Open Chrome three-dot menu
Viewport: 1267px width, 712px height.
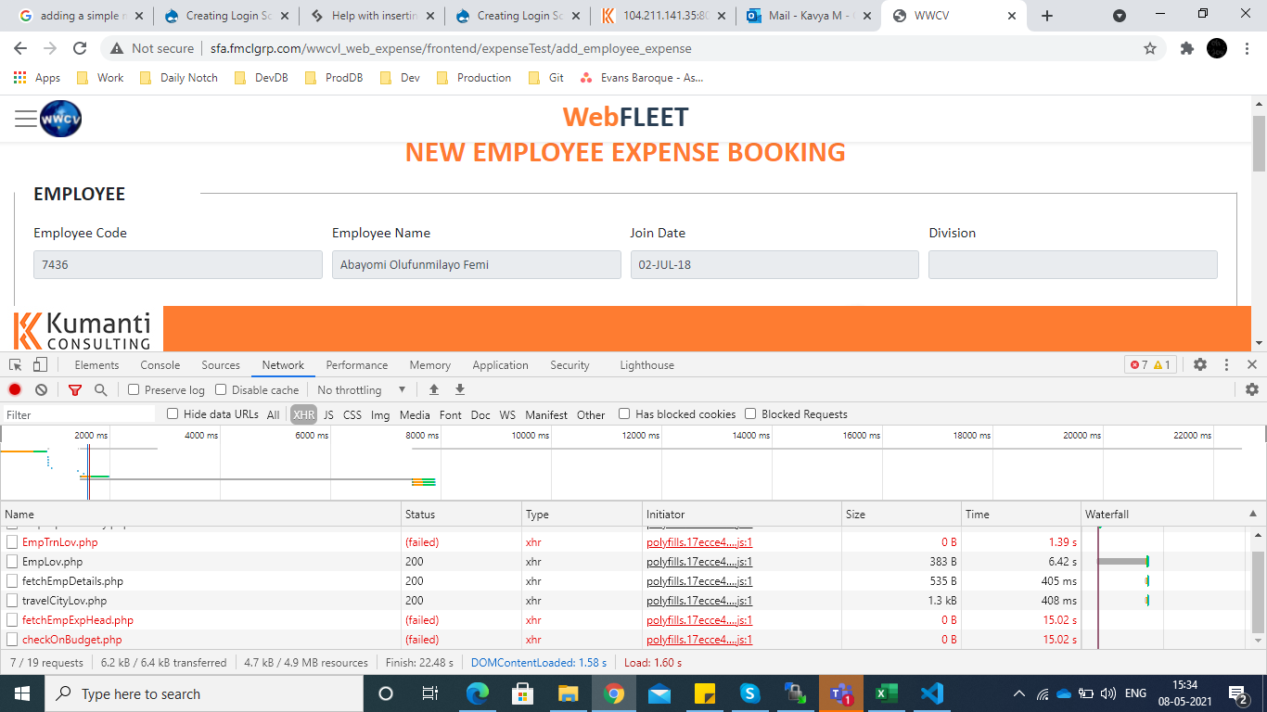pos(1247,48)
